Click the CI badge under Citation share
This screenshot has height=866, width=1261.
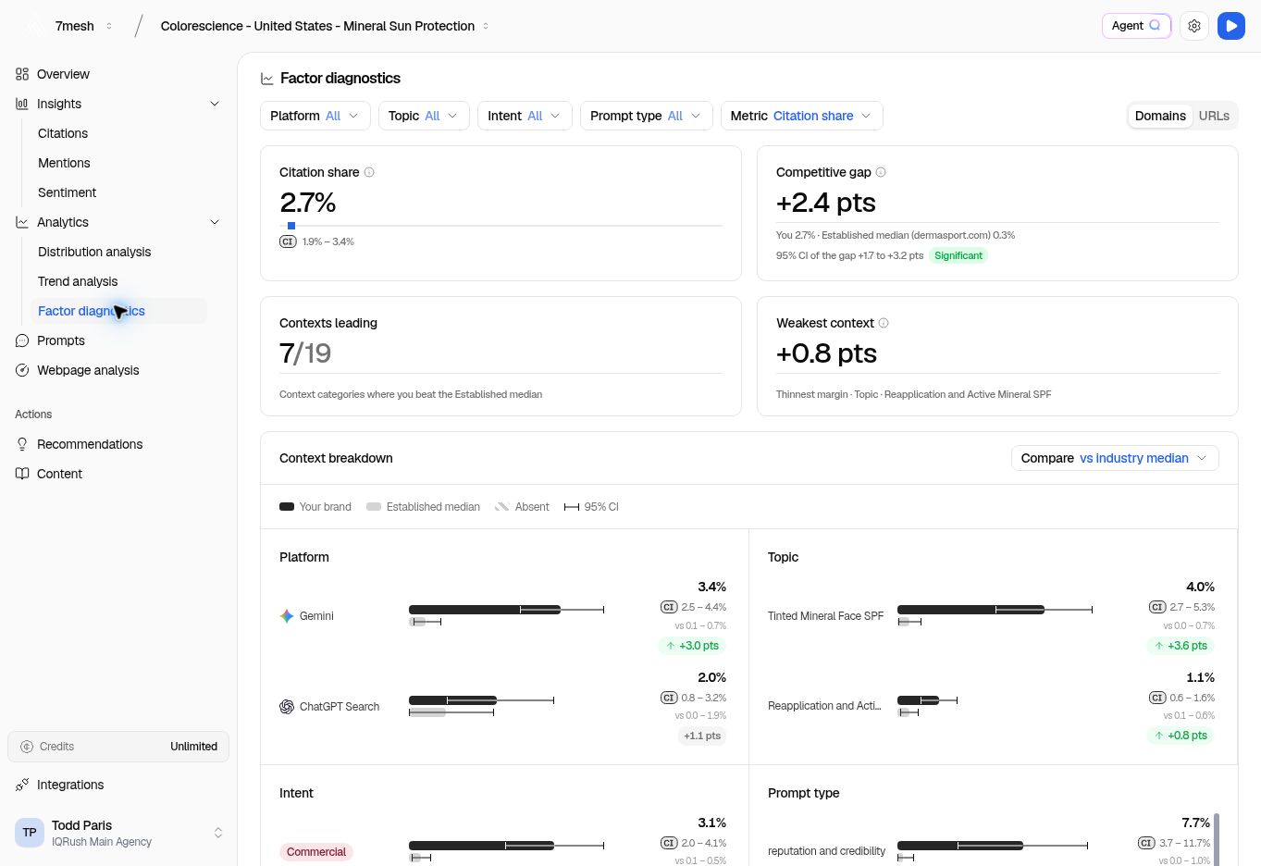288,241
